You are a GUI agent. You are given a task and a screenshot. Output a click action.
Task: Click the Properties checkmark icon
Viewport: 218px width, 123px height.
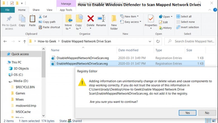(151, 19)
